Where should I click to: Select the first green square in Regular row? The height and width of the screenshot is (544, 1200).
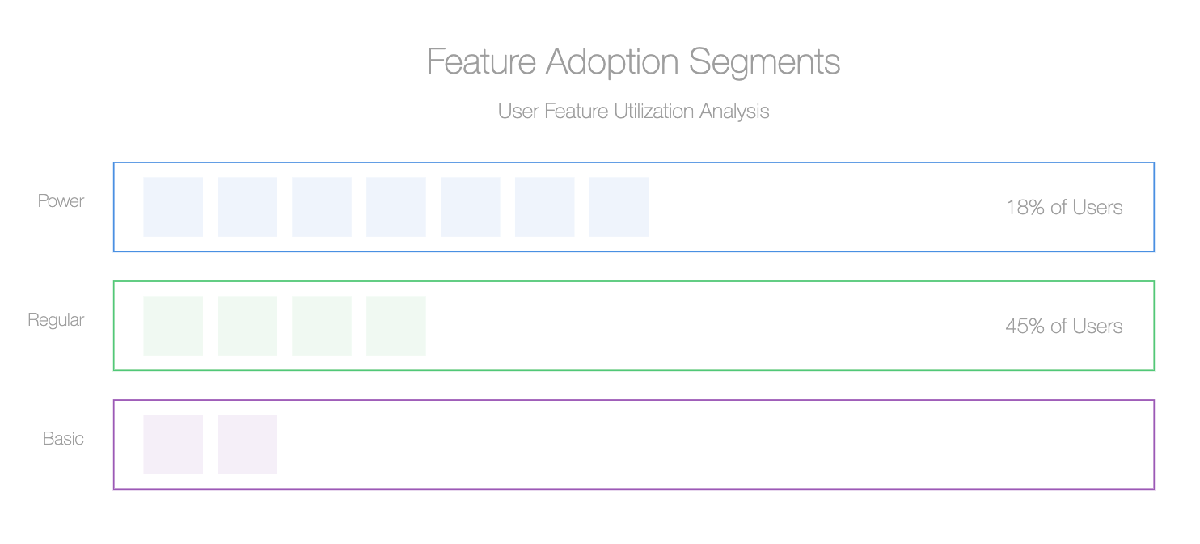pos(173,326)
